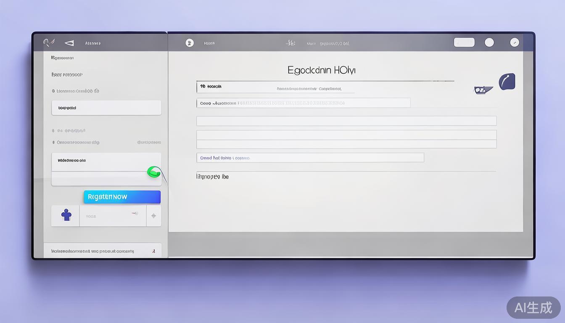Click the first white input field in sidebar
The height and width of the screenshot is (323, 565).
click(106, 108)
